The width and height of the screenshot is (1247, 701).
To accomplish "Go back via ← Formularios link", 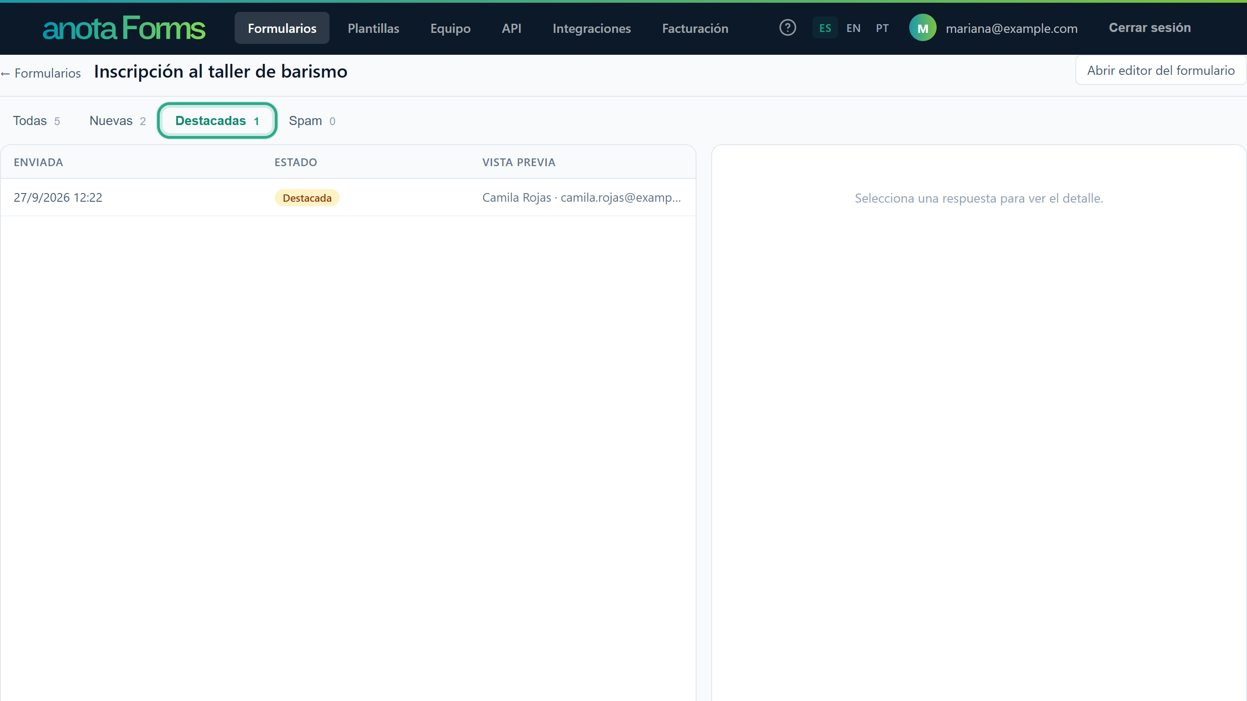I will click(41, 73).
